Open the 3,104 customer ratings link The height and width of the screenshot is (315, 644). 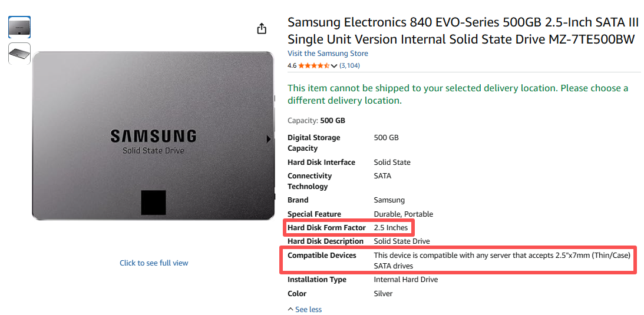(349, 65)
